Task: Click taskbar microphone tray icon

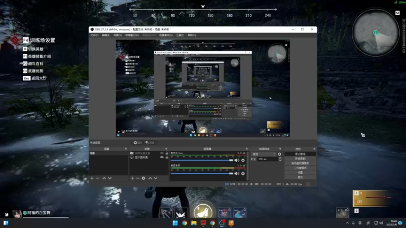Action: point(353,223)
